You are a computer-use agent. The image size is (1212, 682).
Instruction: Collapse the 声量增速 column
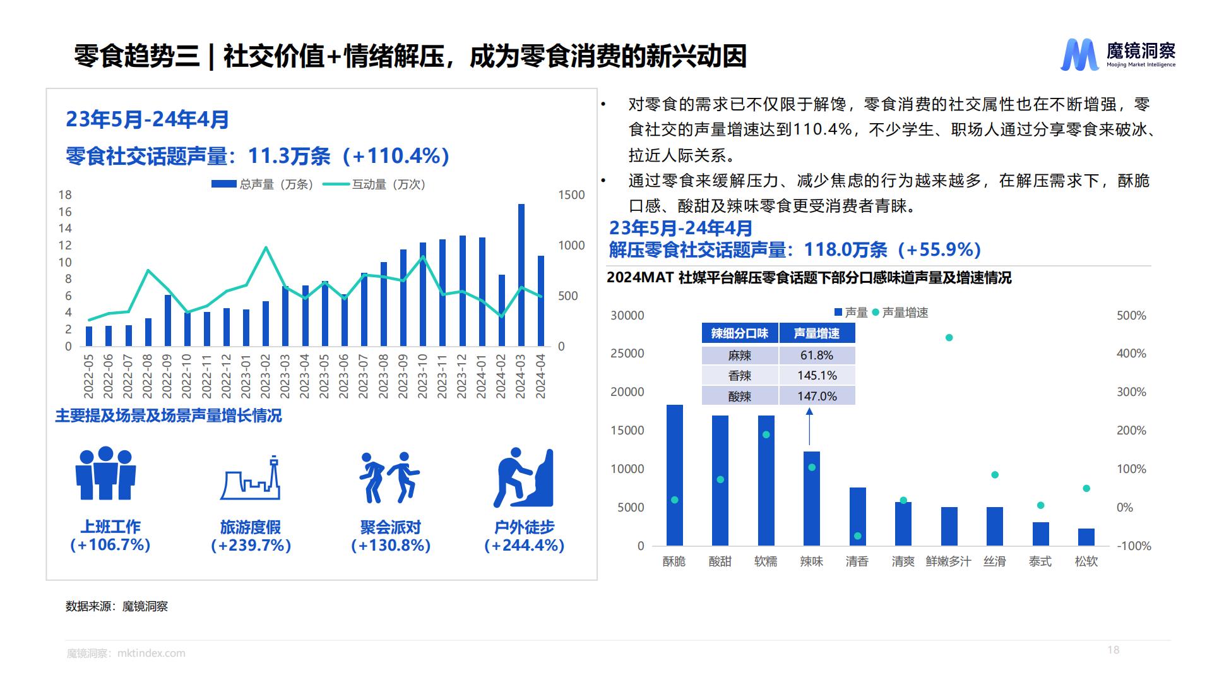coord(818,332)
